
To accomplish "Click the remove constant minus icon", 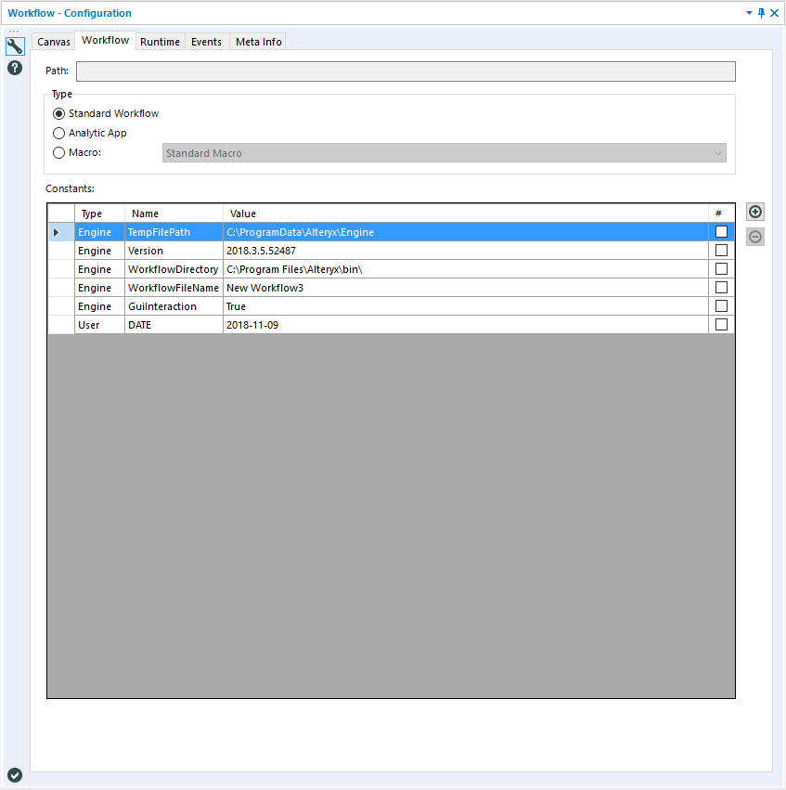I will 754,236.
